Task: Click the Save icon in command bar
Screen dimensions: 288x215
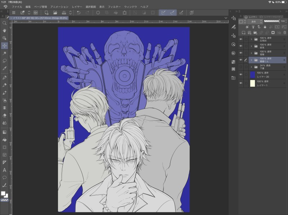Action: click(x=64, y=13)
